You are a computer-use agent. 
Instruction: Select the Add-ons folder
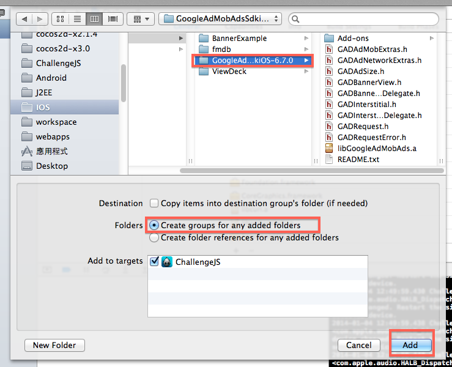click(379, 39)
